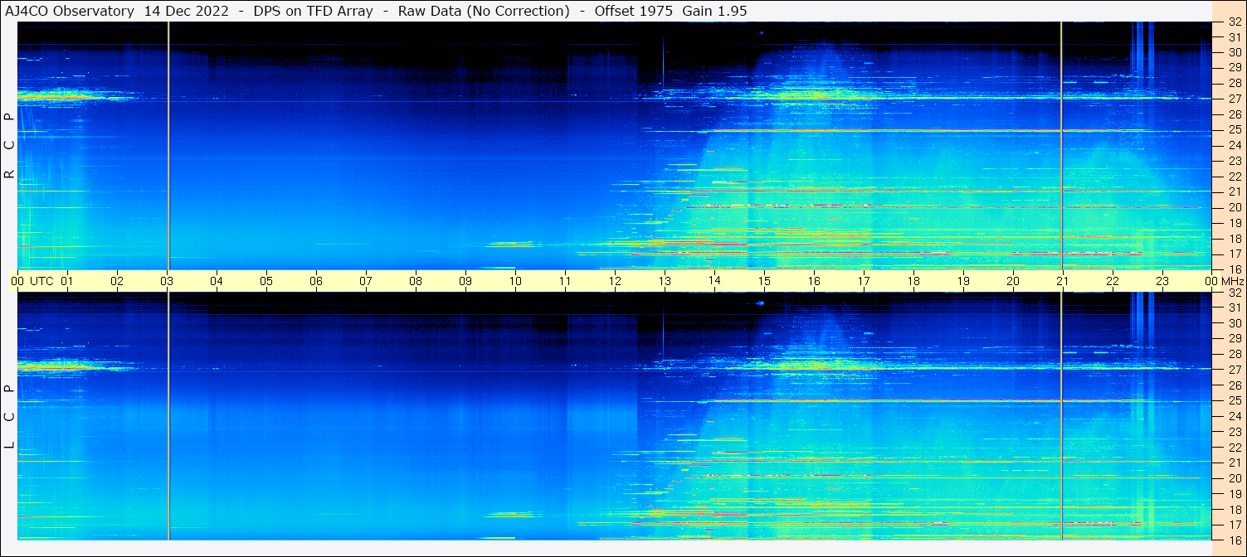Click the 24 frequency tick of LCP panel
Viewport: 1247px width, 557px height.
pyautogui.click(x=1234, y=416)
